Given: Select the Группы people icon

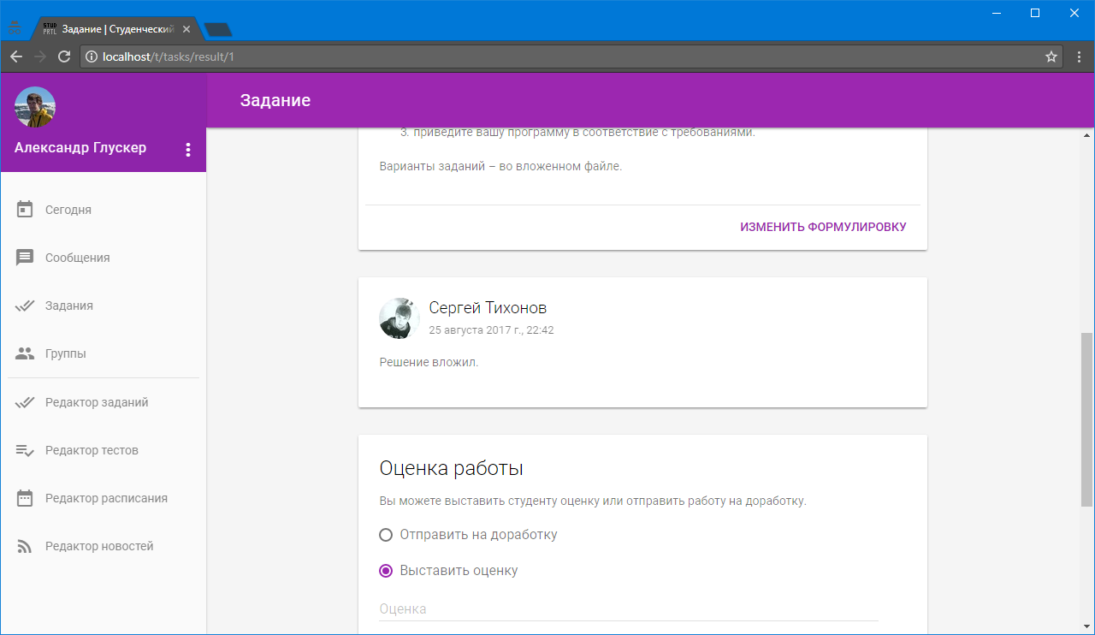Looking at the screenshot, I should click(x=27, y=353).
